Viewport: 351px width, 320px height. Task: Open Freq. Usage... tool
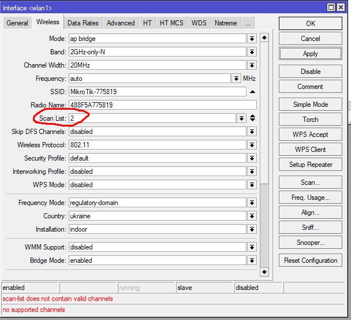311,198
